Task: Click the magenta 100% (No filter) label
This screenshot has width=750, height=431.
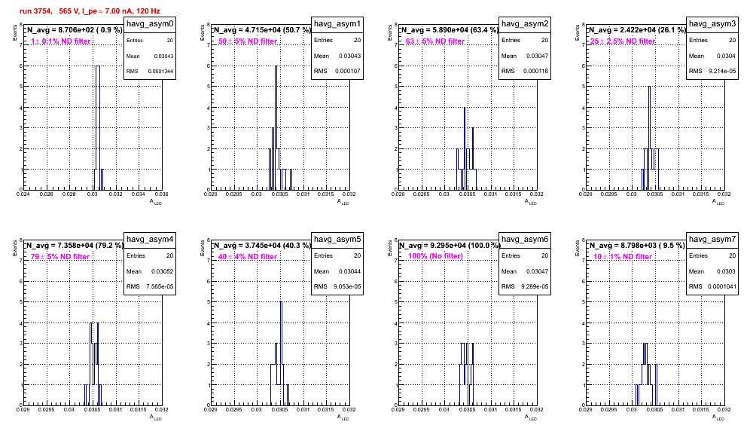Action: tap(436, 256)
